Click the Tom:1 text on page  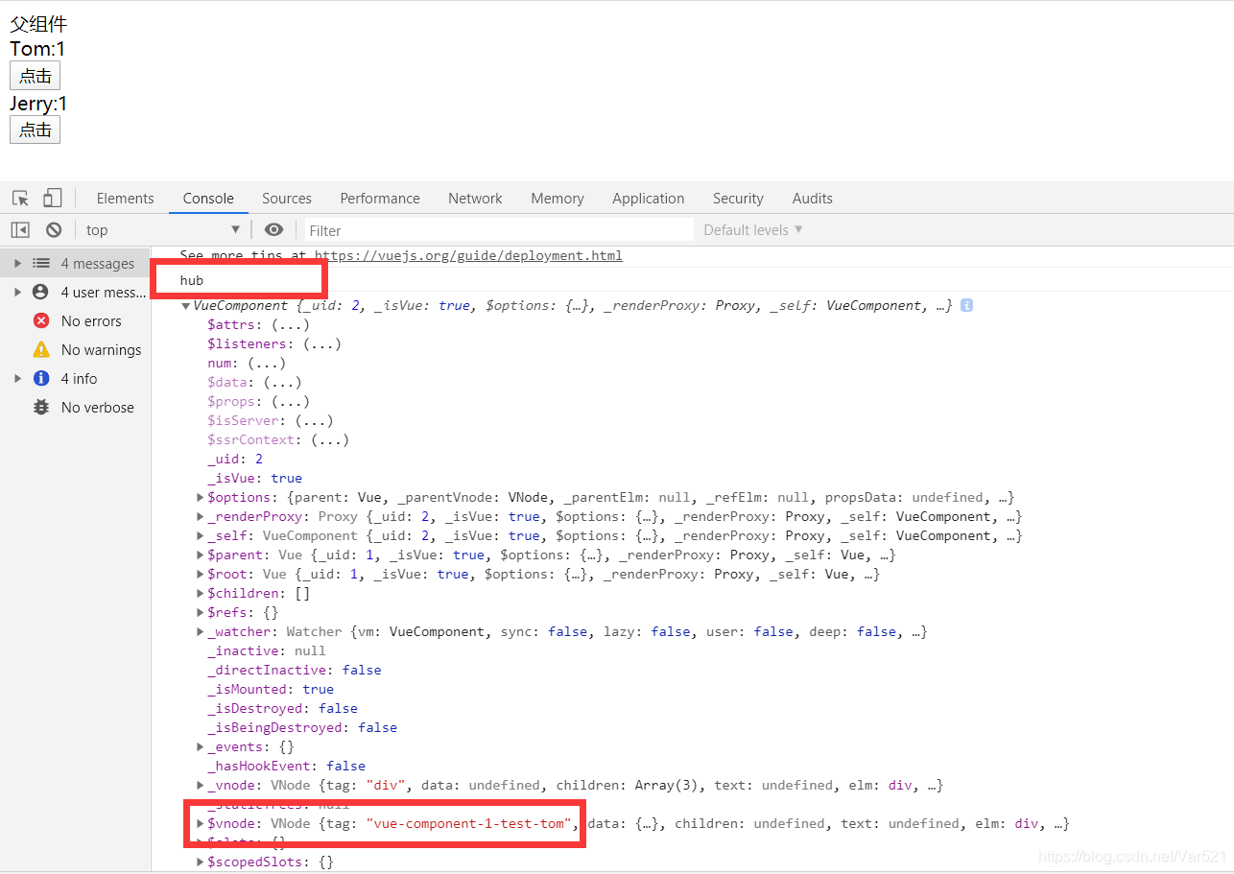(37, 49)
